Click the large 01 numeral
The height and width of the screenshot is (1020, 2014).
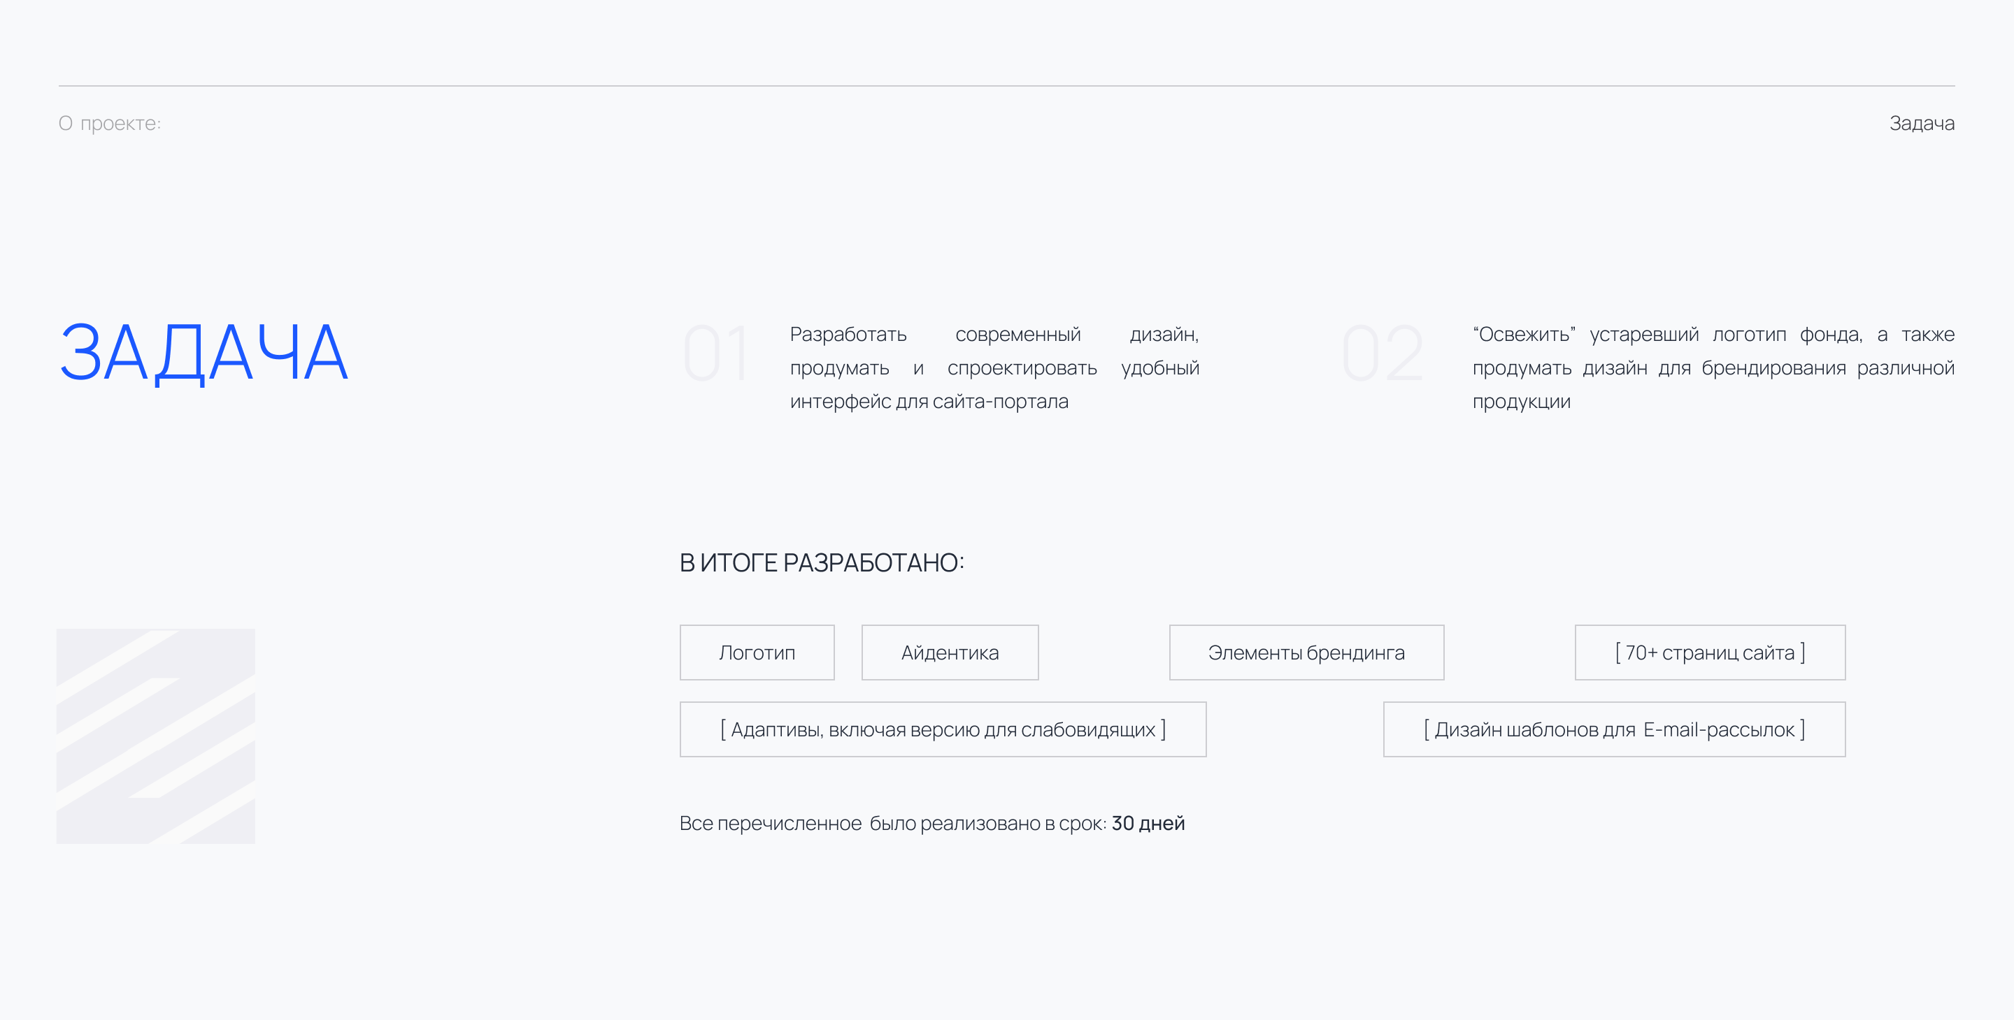[x=716, y=355]
